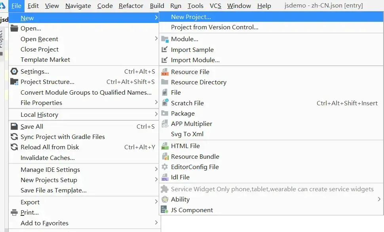
Task: Click the Settings gear icon
Action: [x=14, y=71]
